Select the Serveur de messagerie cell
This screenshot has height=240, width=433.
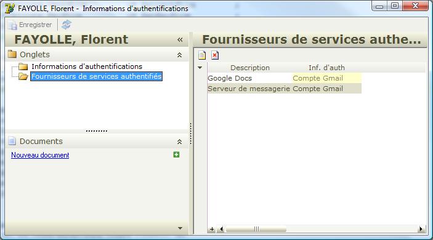coord(249,89)
